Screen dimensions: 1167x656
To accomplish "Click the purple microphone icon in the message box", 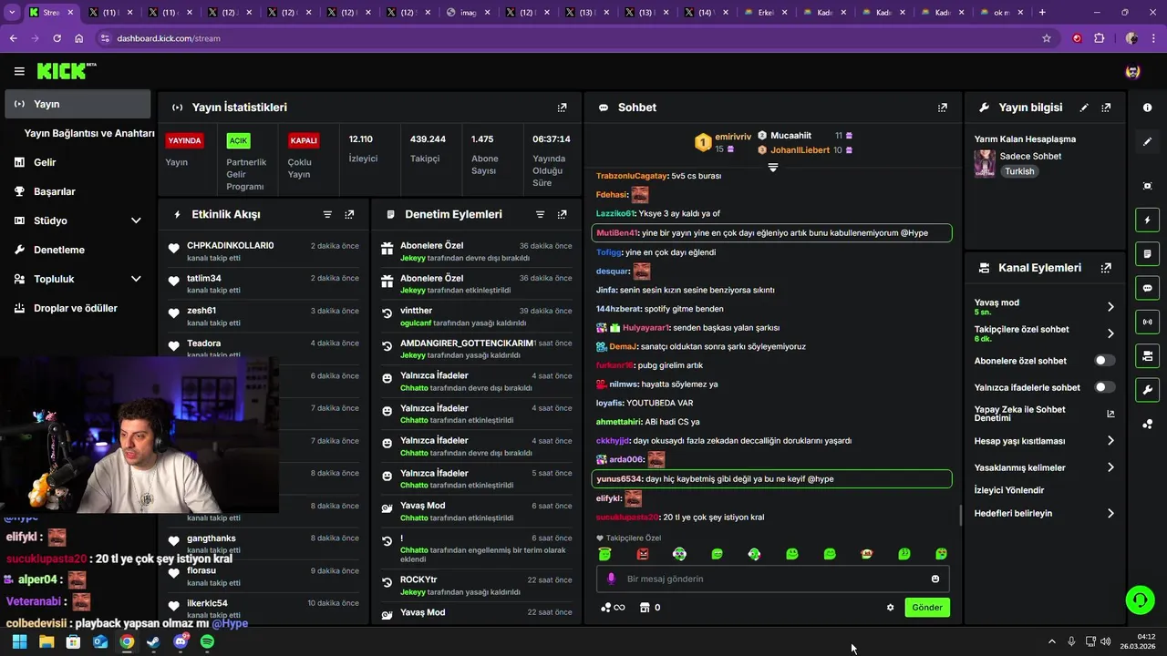I will tap(611, 579).
